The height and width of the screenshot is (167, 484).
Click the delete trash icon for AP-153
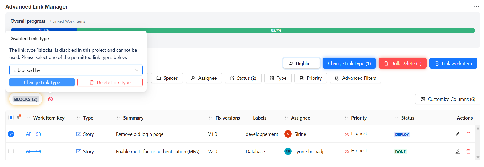pyautogui.click(x=468, y=134)
